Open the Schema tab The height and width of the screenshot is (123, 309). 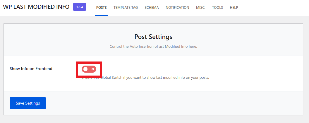pos(152,8)
